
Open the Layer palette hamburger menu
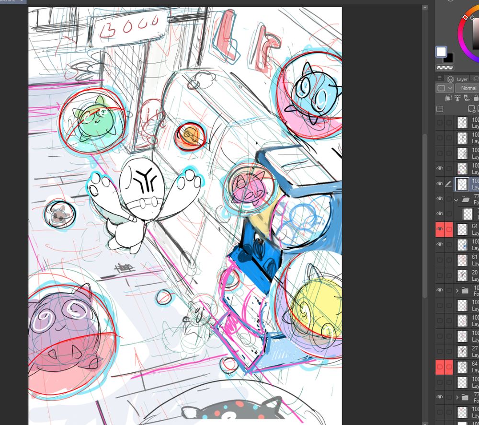pyautogui.click(x=439, y=78)
